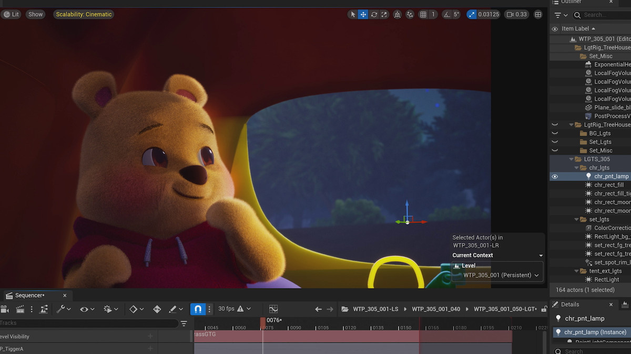Viewport: 631px width, 354px height.
Task: Select ExponentialHeightFog actor row
Action: click(x=590, y=65)
